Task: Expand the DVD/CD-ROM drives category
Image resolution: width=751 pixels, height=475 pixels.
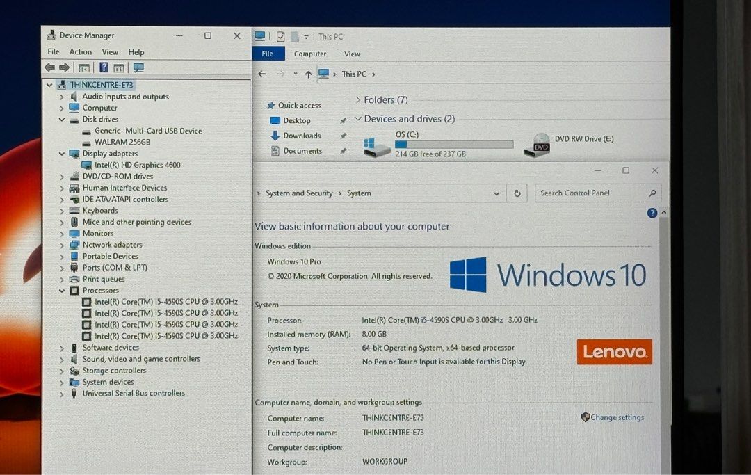Action: (62, 177)
